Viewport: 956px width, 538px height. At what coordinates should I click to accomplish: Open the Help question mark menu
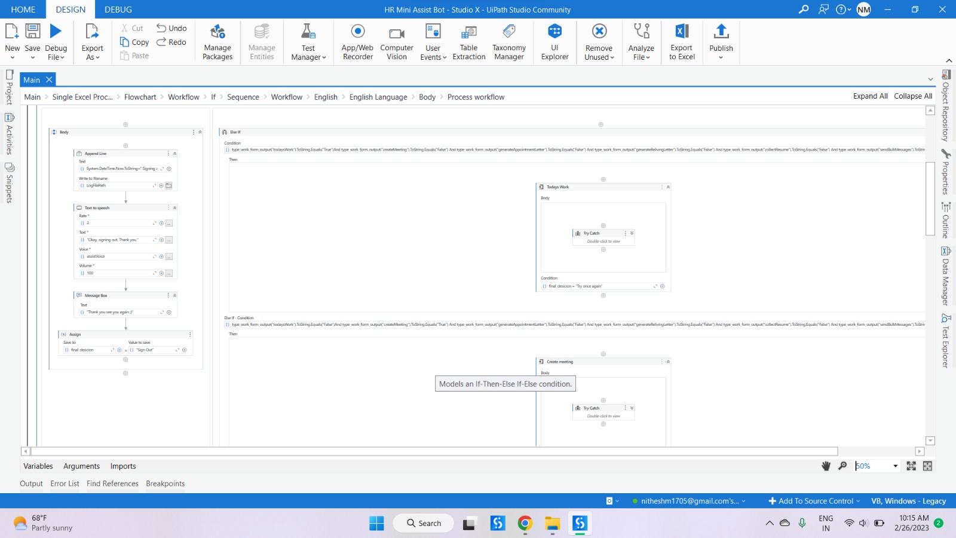pyautogui.click(x=843, y=9)
